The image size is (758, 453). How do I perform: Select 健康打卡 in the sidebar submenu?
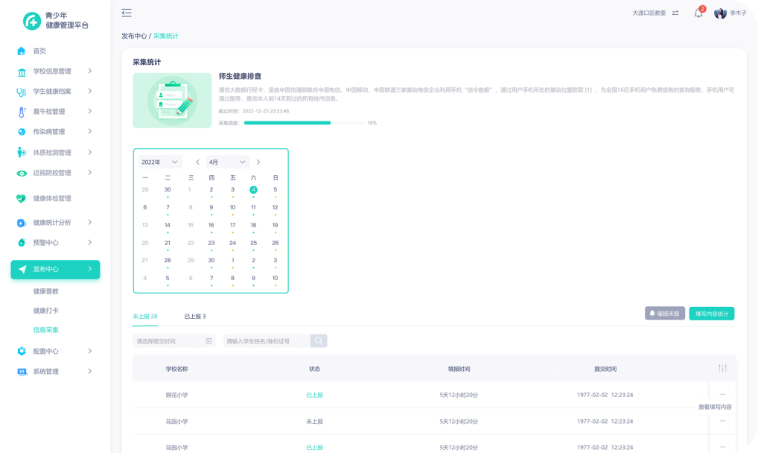coord(45,311)
